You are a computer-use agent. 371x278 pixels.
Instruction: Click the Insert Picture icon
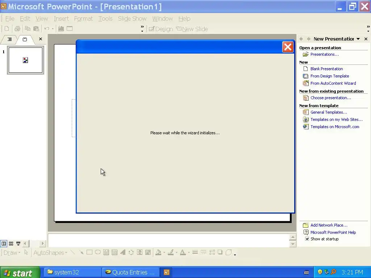click(x=148, y=252)
